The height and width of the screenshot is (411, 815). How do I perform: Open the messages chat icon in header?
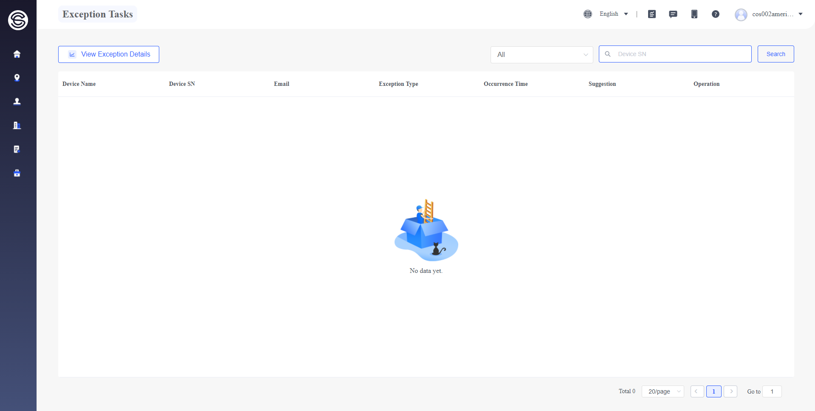673,14
